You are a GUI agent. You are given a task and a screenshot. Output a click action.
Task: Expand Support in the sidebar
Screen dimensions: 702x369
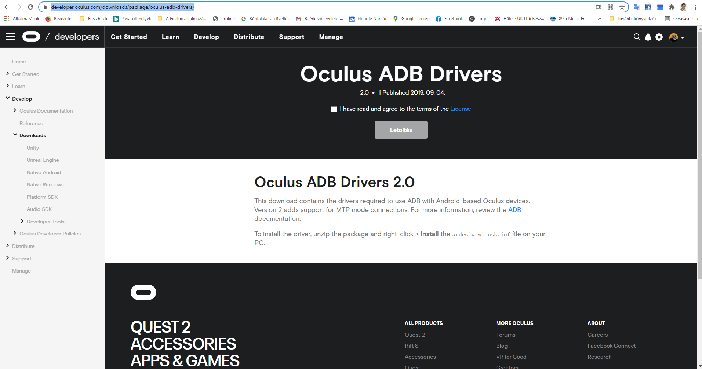coord(8,258)
